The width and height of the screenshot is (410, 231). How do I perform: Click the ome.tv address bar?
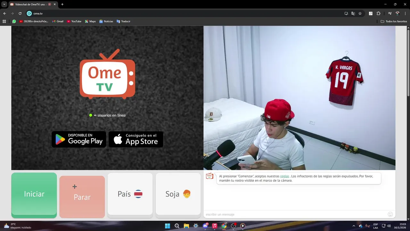pos(186,13)
